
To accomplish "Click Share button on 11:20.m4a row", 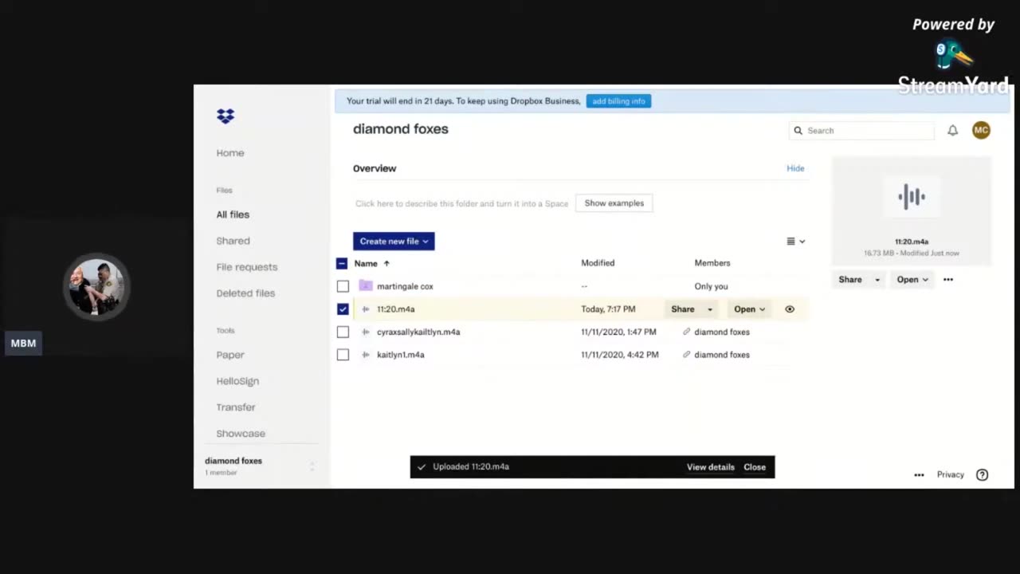I will point(683,309).
